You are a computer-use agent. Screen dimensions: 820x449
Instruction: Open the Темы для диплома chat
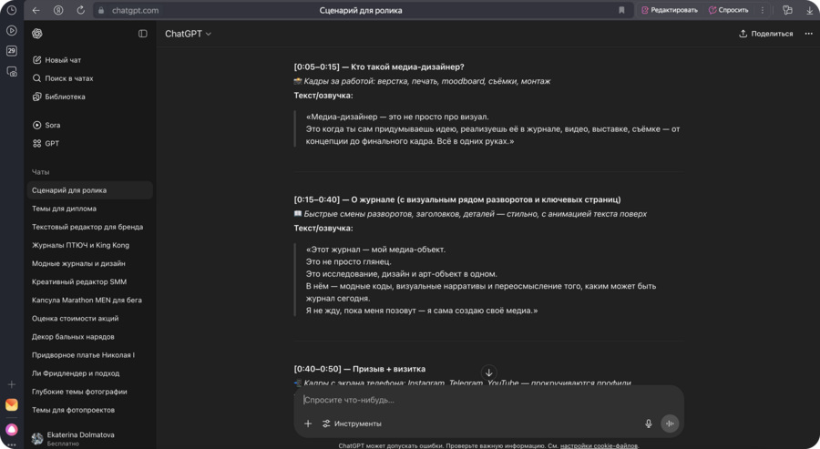64,209
